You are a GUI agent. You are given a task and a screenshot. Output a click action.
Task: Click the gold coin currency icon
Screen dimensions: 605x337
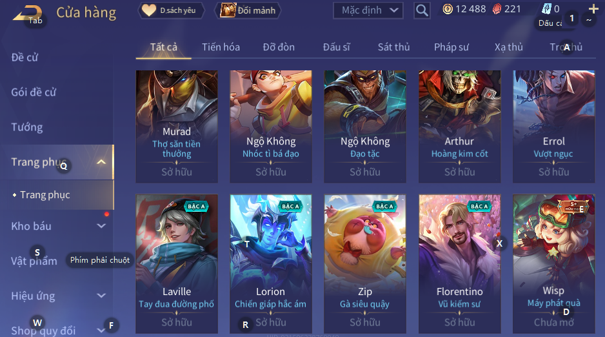(448, 9)
